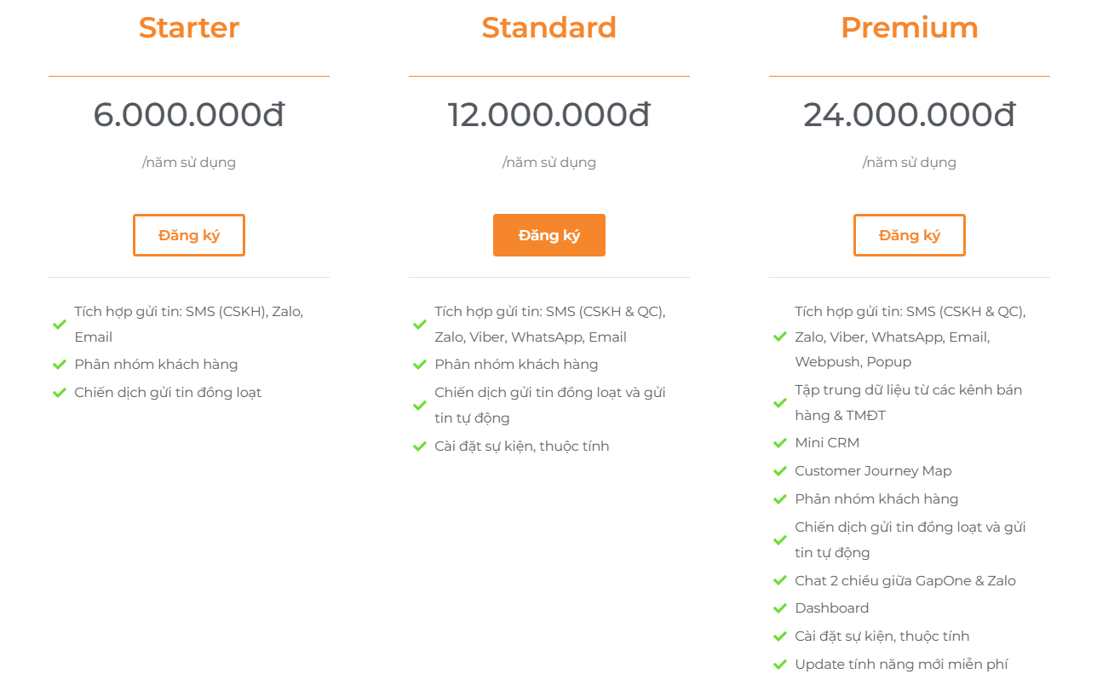Click the Starter plan Đăng ký button
This screenshot has height=697, width=1097.
point(189,235)
